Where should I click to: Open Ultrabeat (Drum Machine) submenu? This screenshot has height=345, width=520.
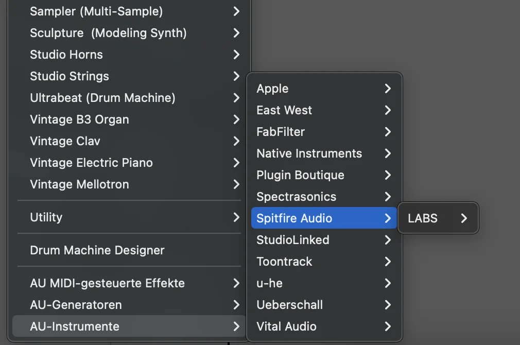coord(129,97)
